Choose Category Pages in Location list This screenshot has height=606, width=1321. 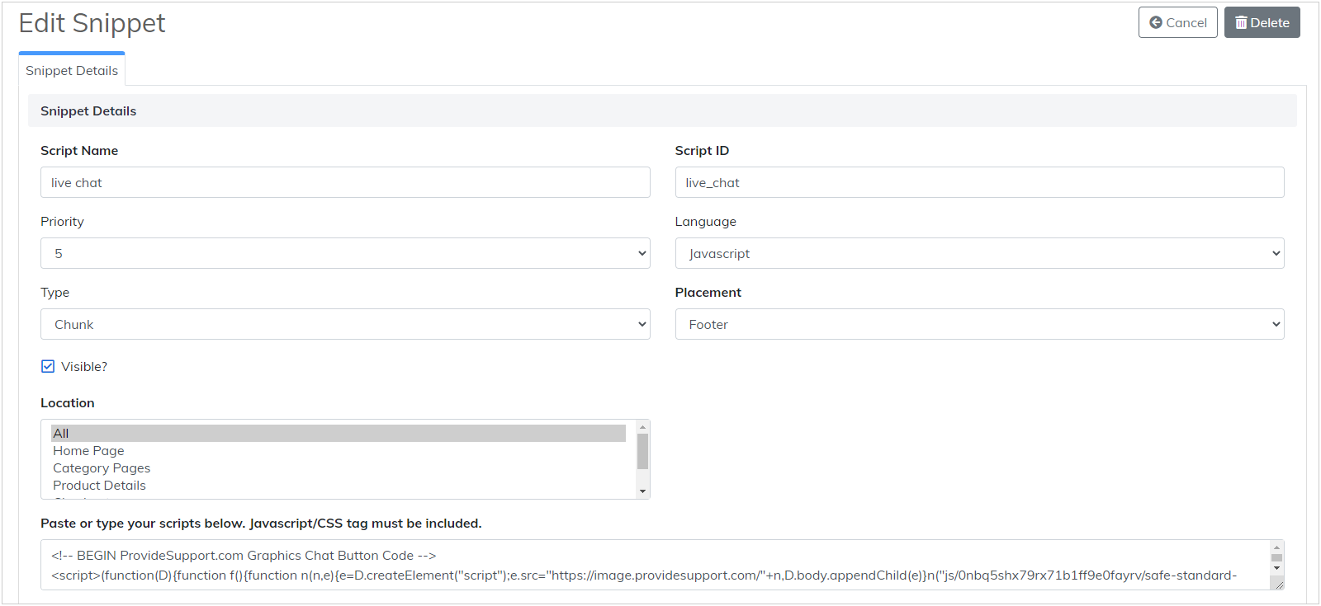tap(102, 468)
